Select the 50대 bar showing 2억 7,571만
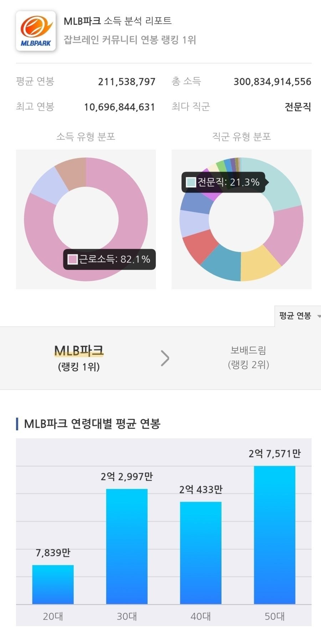The width and height of the screenshot is (321, 644). click(x=275, y=535)
